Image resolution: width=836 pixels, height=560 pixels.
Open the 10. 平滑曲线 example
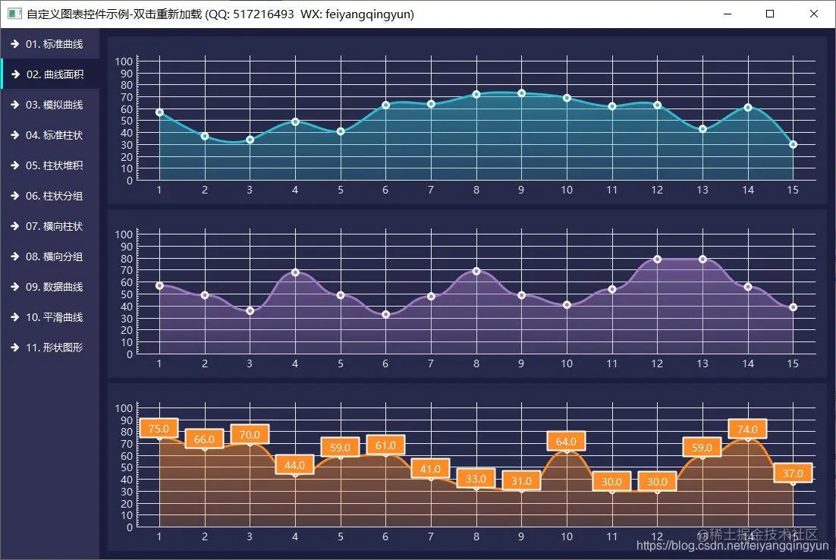coord(49,317)
